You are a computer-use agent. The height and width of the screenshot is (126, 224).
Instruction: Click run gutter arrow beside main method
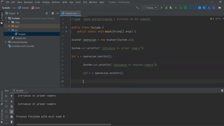coord(66,31)
